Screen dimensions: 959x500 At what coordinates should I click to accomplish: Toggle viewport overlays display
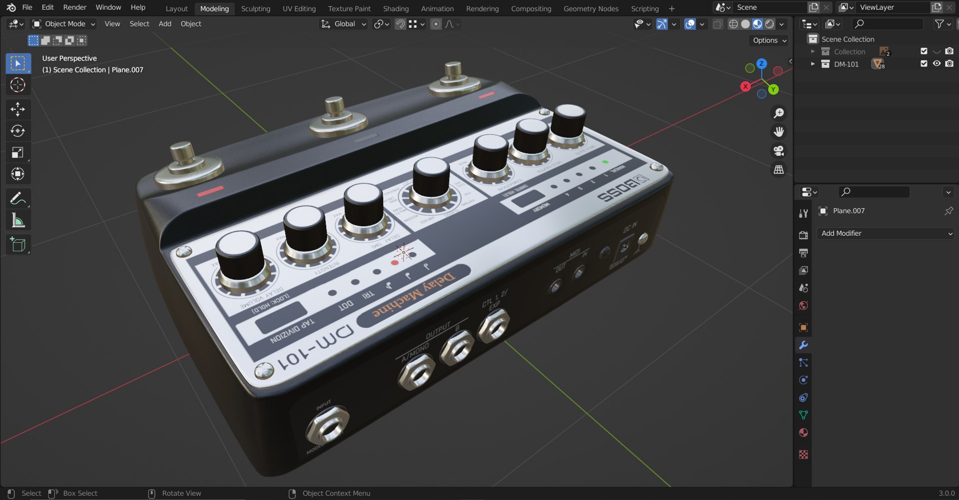pos(690,24)
